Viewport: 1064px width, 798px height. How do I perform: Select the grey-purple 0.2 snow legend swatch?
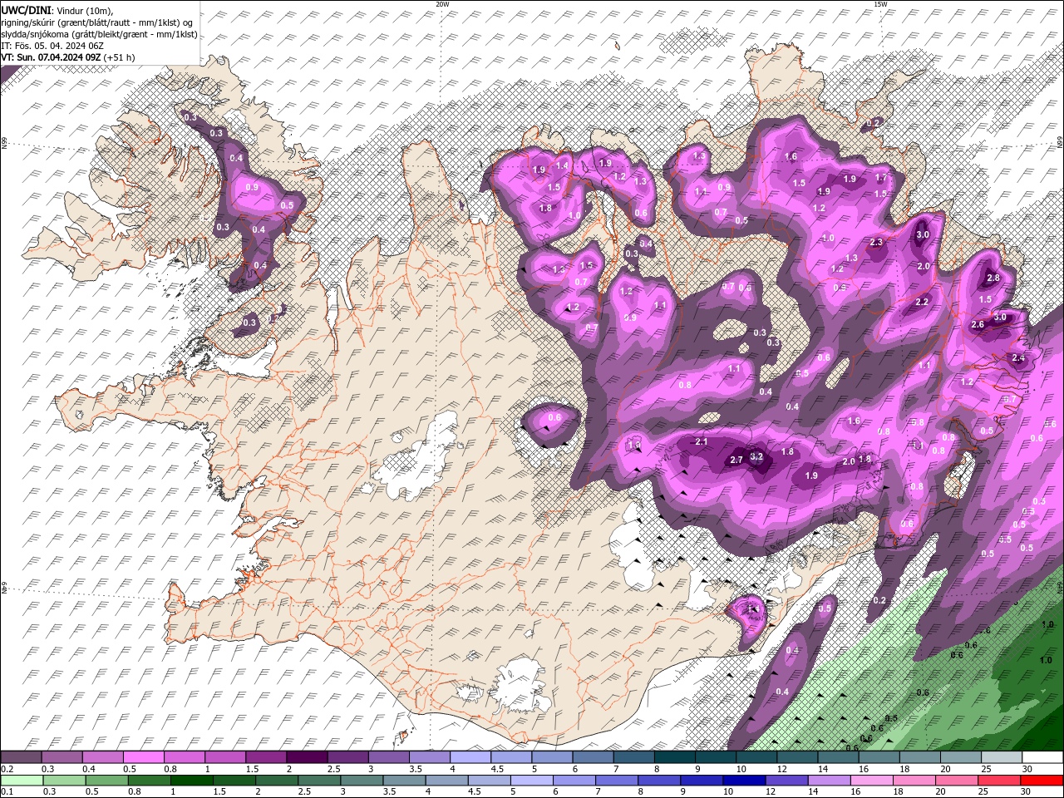(x=21, y=757)
